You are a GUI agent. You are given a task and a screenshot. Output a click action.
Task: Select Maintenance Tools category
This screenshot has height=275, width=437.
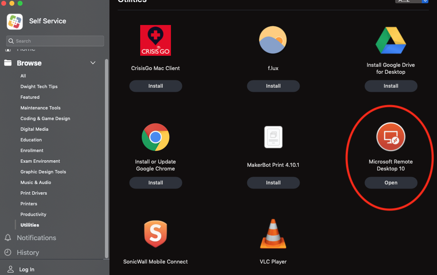click(41, 108)
